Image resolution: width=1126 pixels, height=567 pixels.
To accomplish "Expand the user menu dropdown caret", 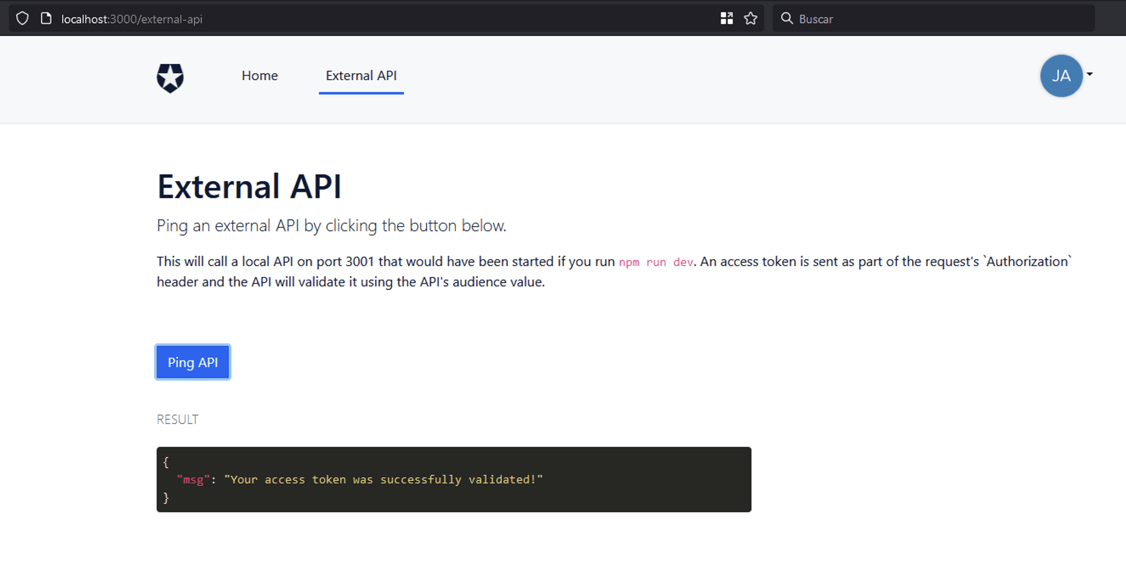I will [1090, 74].
